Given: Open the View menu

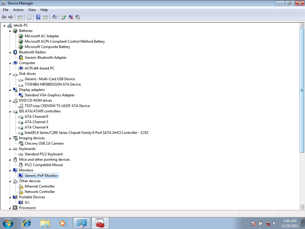Looking at the screenshot, I should (x=32, y=10).
